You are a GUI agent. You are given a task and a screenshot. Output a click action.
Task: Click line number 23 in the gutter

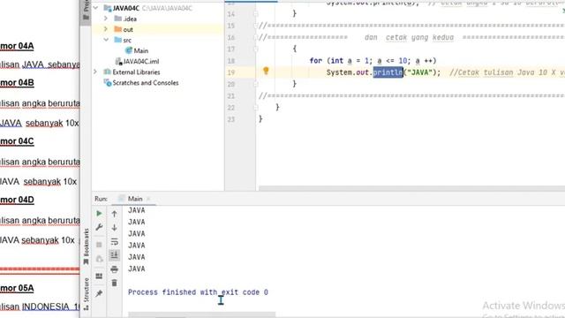coord(231,119)
